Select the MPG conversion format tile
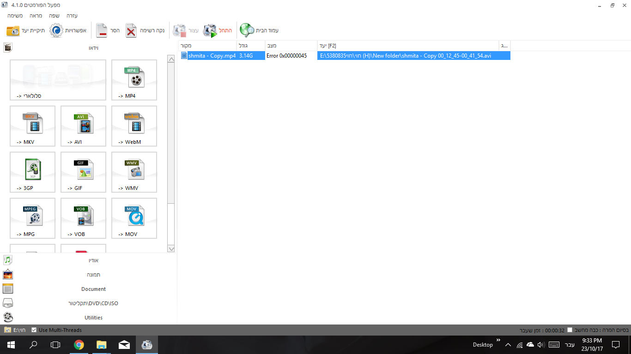The image size is (631, 354). click(32, 218)
